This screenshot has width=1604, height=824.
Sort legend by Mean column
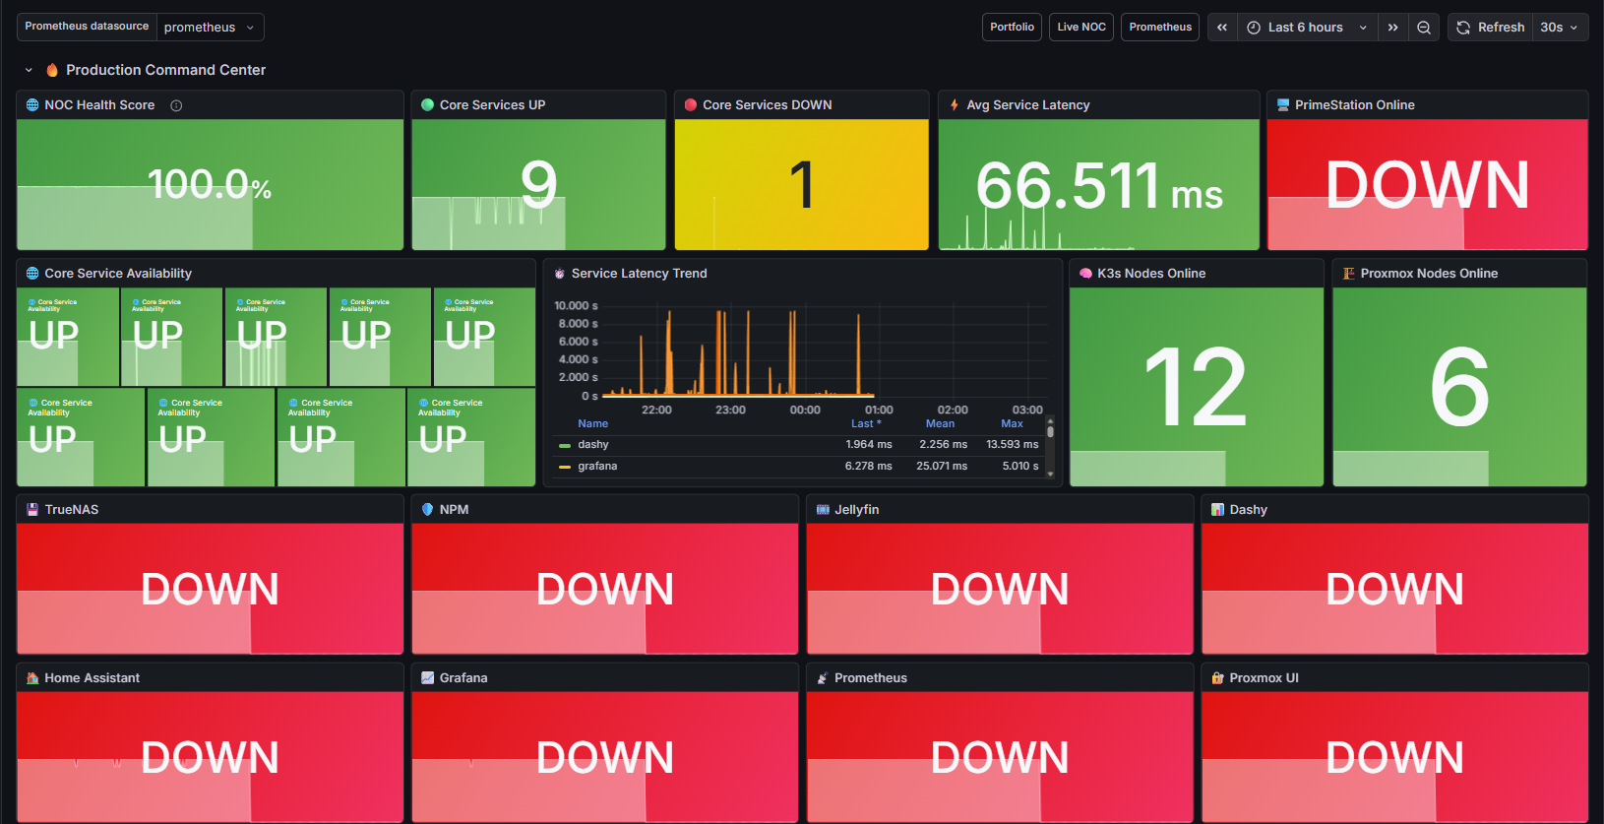point(940,424)
